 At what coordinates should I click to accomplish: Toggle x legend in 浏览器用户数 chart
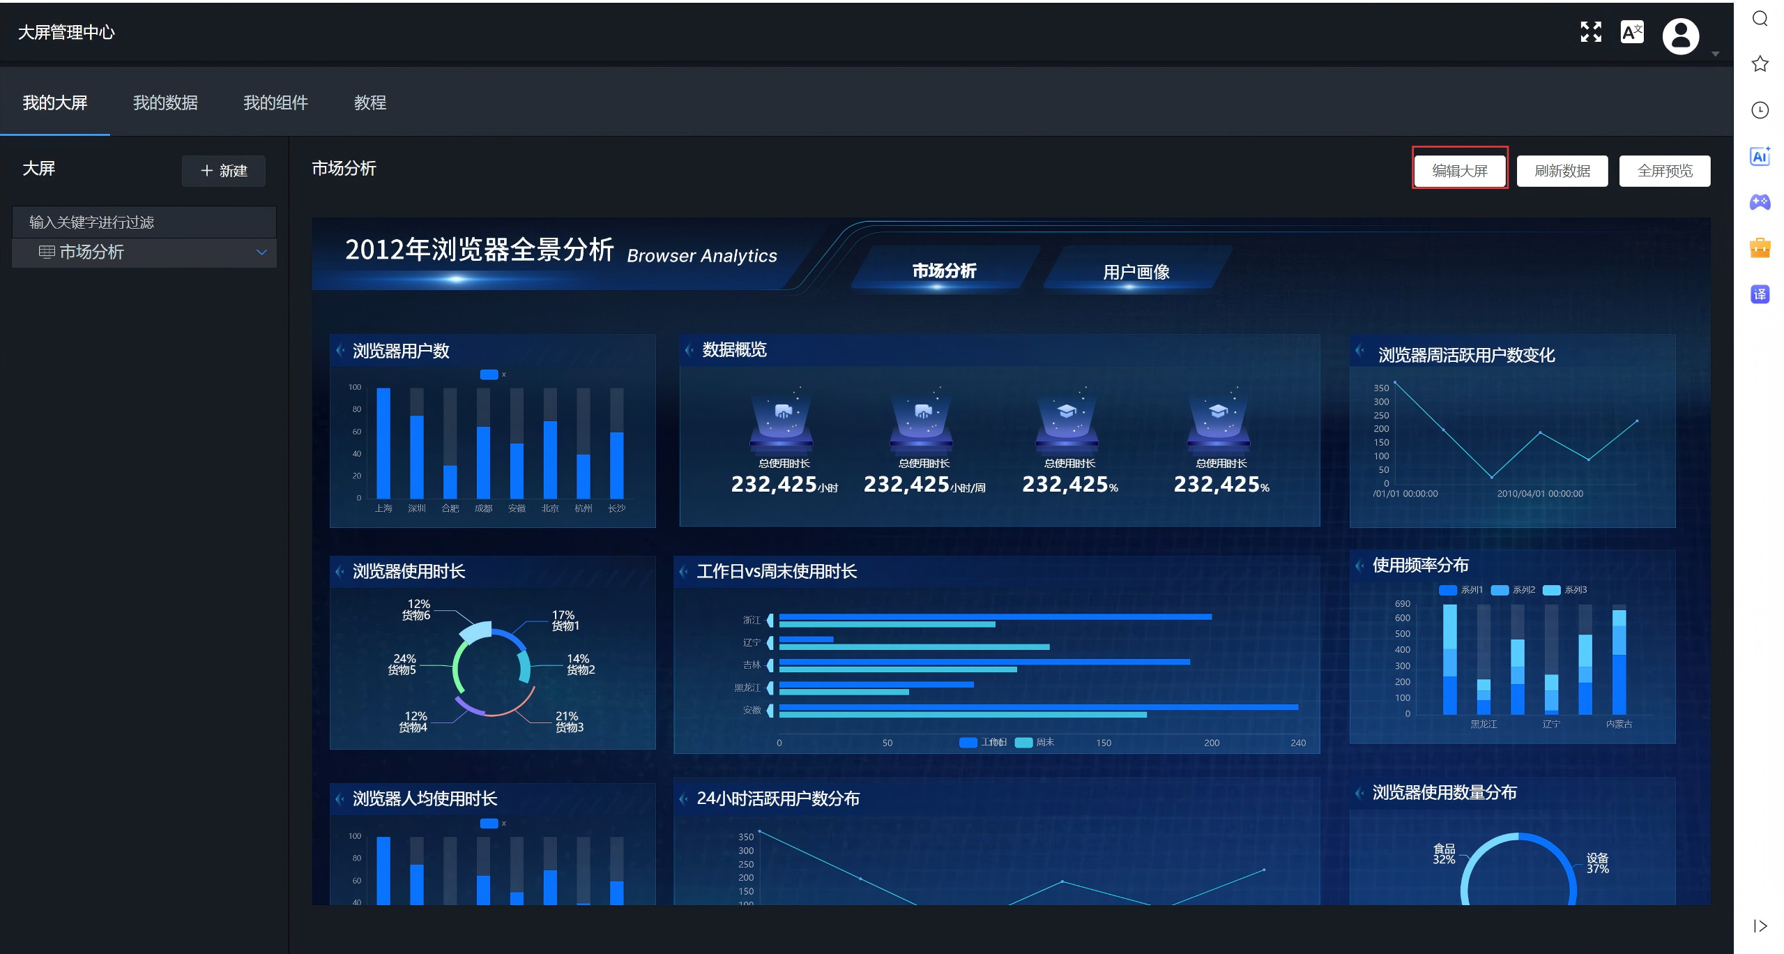pyautogui.click(x=493, y=374)
